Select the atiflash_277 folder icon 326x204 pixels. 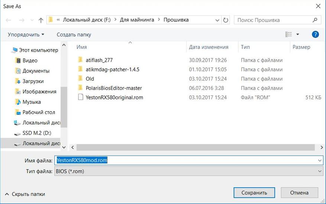(x=80, y=60)
